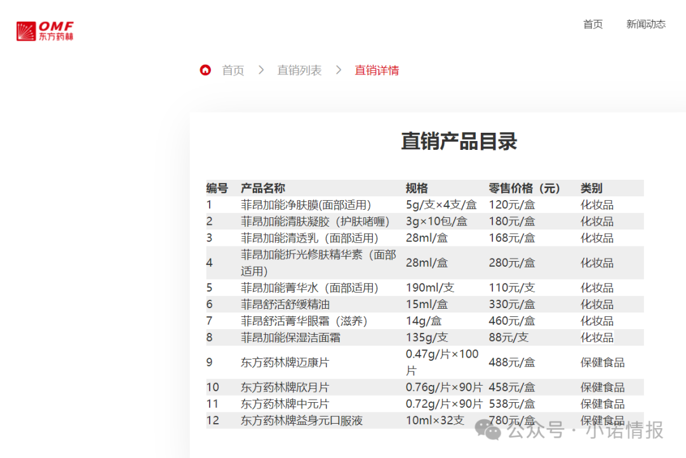
Task: Select the highlighted 直销详情 breadcrumb item
Action: [377, 71]
